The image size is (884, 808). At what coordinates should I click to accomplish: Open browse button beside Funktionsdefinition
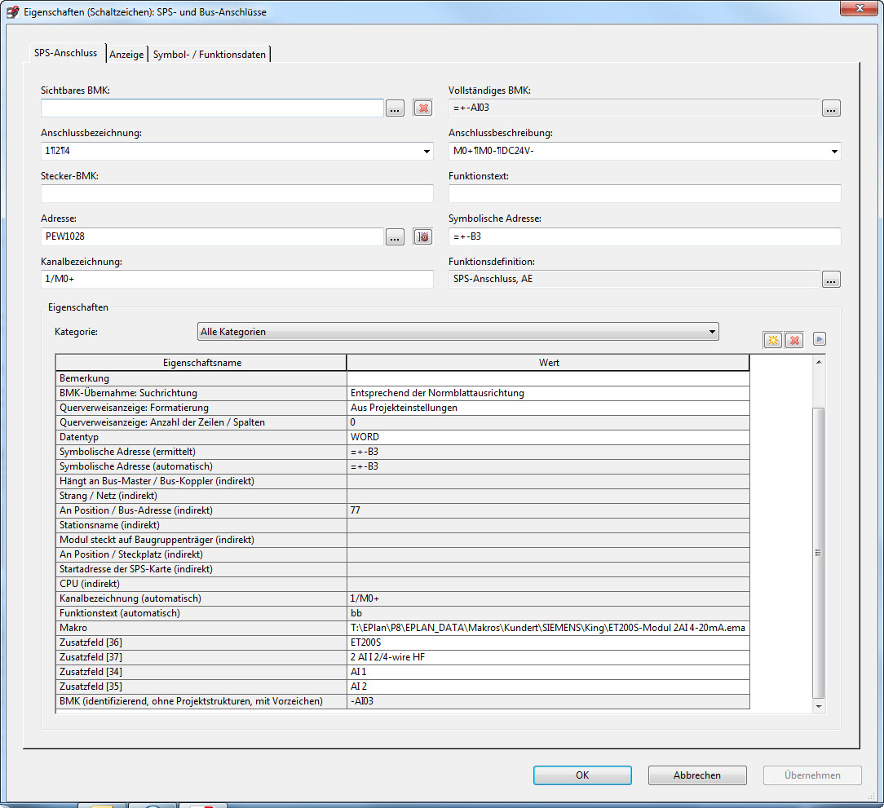point(830,279)
